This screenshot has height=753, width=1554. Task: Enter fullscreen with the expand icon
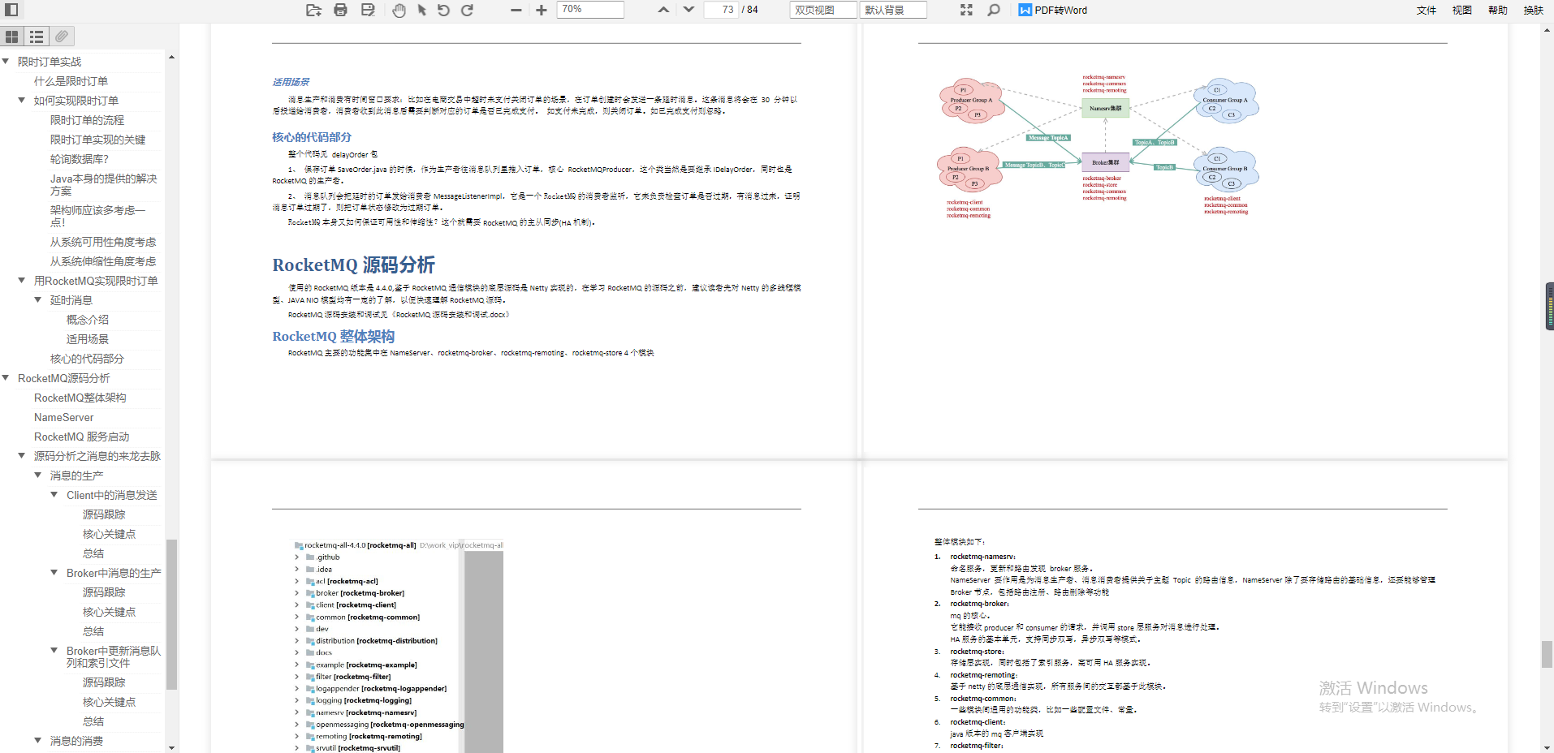coord(966,10)
